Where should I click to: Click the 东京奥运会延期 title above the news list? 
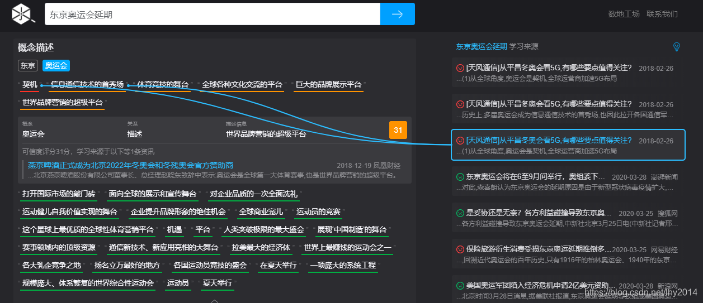[x=482, y=46]
